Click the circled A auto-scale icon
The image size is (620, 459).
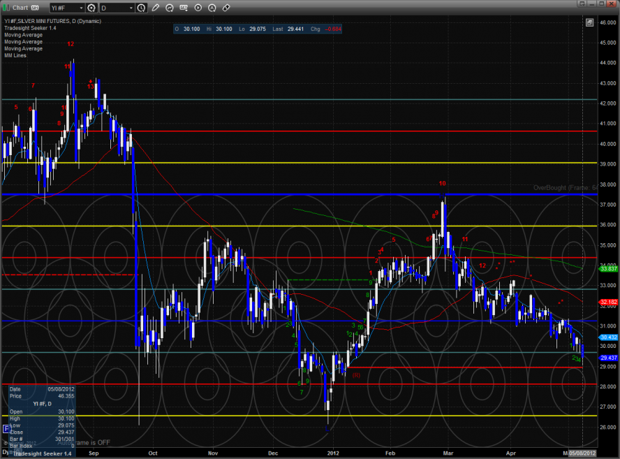coord(212,8)
